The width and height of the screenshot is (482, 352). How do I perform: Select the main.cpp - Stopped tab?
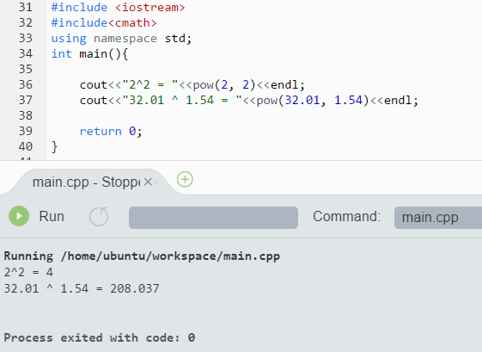[x=88, y=182]
